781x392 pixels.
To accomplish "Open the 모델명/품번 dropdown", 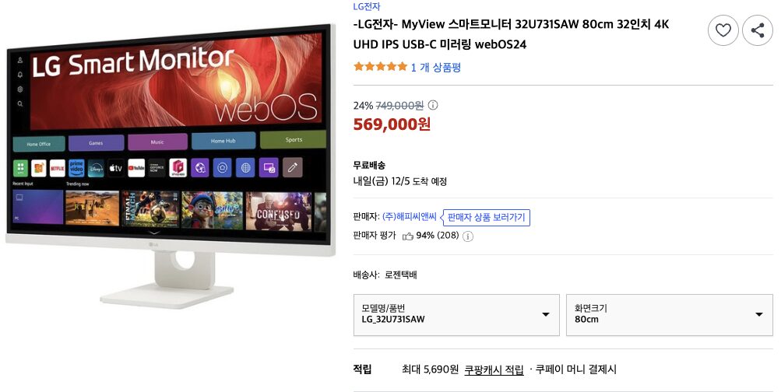I will [x=456, y=314].
